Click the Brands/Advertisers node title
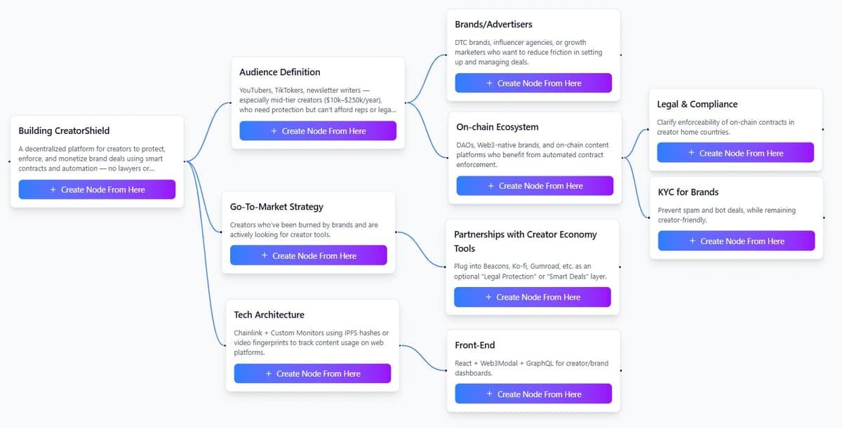This screenshot has height=428, width=842. click(x=493, y=25)
